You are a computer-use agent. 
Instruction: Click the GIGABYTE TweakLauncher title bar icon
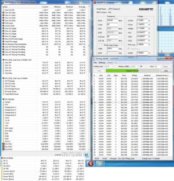95,2
